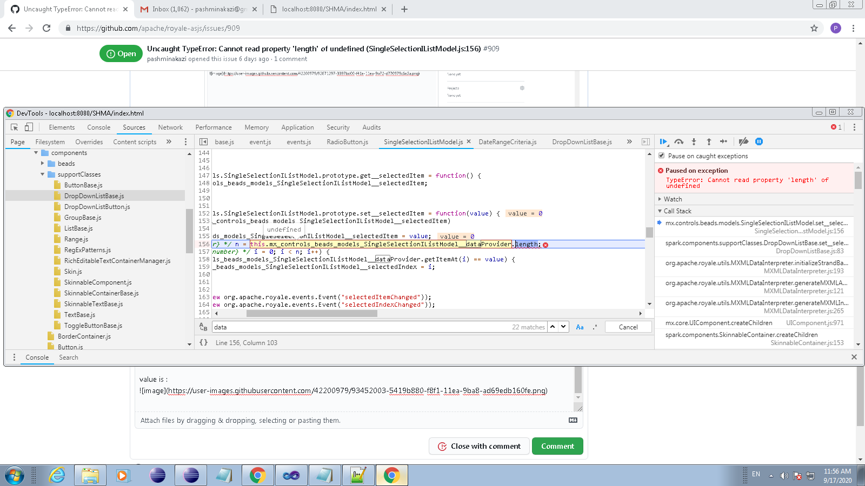Screen dimensions: 865x486
Task: Click Close with comment button
Action: coord(479,446)
